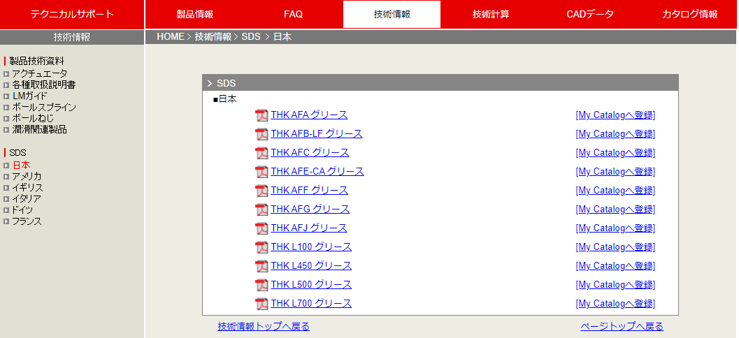Click the 技術情報トップへ戻る link
Viewport: 739px width, 338px height.
(264, 326)
